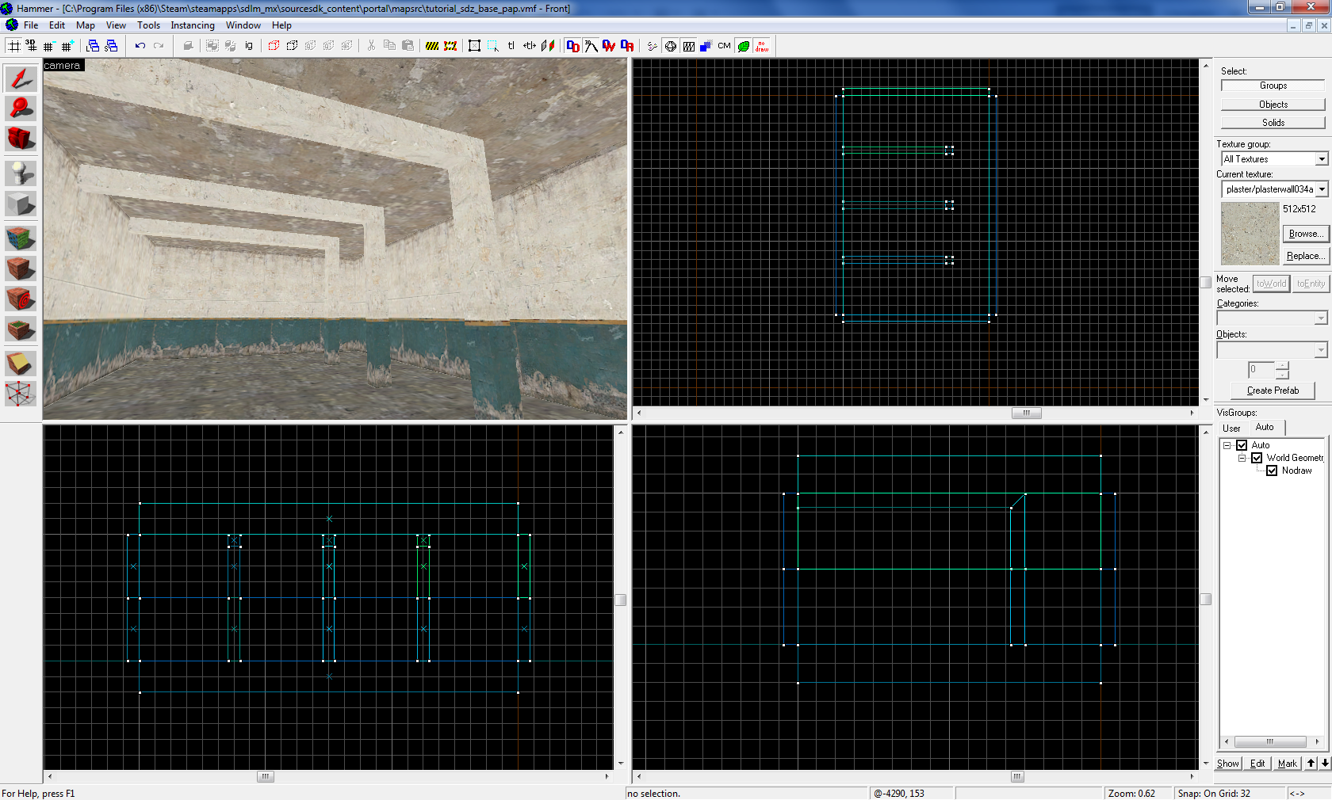The image size is (1332, 800).
Task: Activate the Magnify tool
Action: coord(21,108)
